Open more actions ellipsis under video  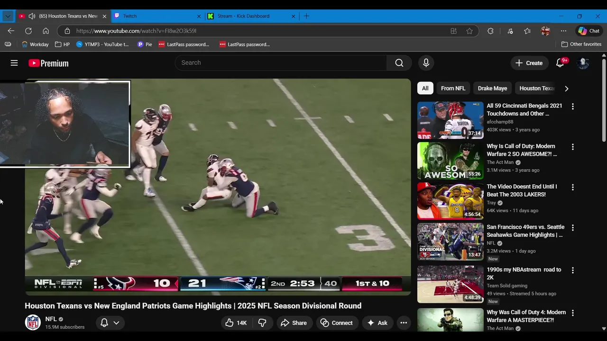click(404, 323)
